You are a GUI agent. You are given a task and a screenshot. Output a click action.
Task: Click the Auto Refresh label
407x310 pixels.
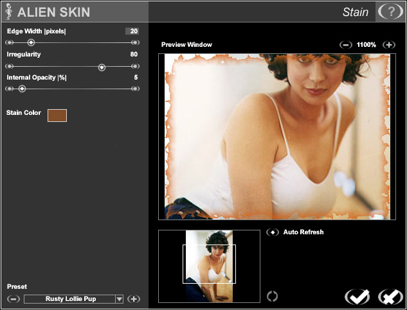[303, 232]
